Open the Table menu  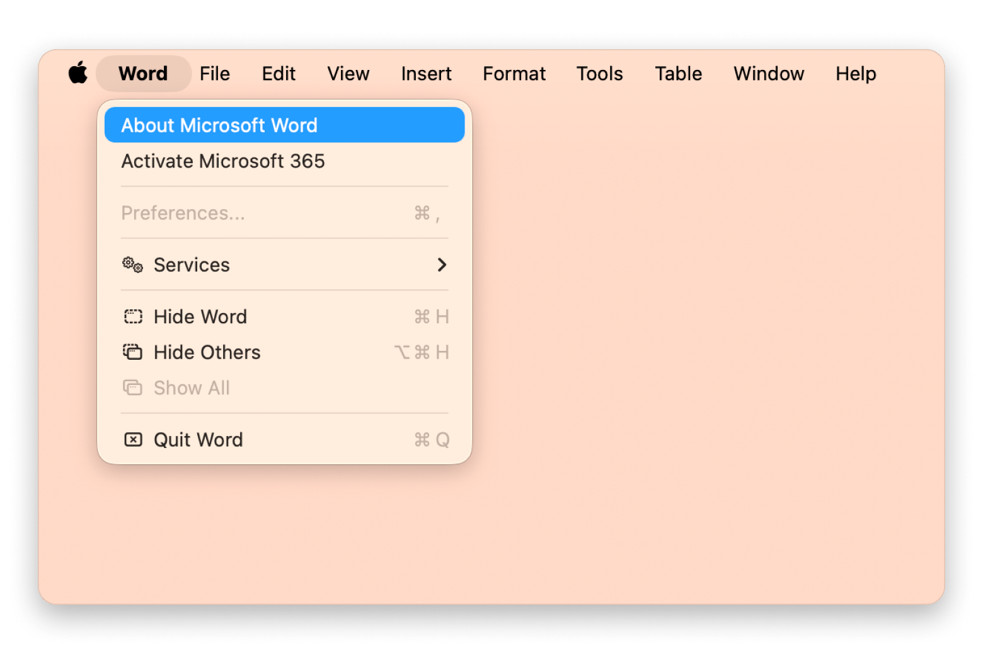[x=678, y=74]
